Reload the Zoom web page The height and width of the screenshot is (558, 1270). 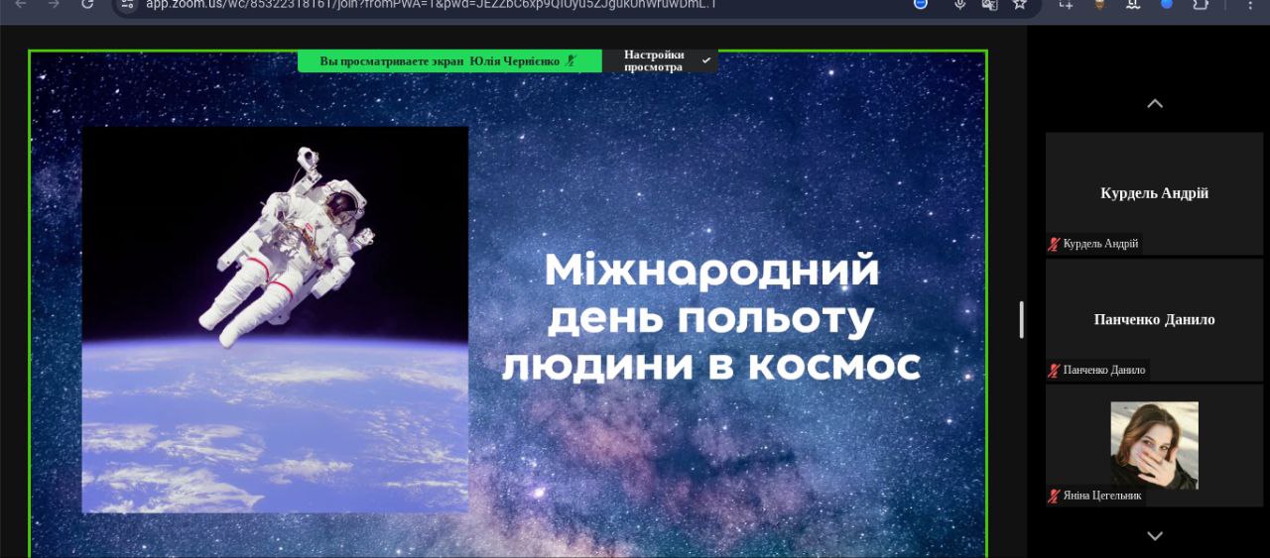point(87,4)
